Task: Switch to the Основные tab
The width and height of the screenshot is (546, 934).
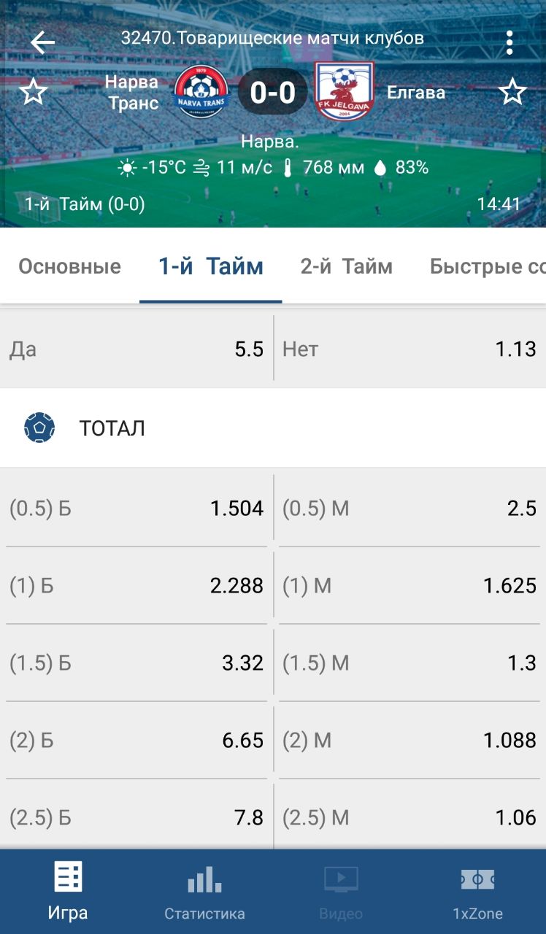Action: coord(69,267)
